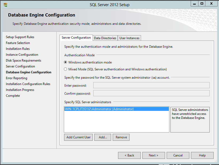This screenshot has width=219, height=165.
Task: Click the window resize grip corner
Action: coord(216,161)
